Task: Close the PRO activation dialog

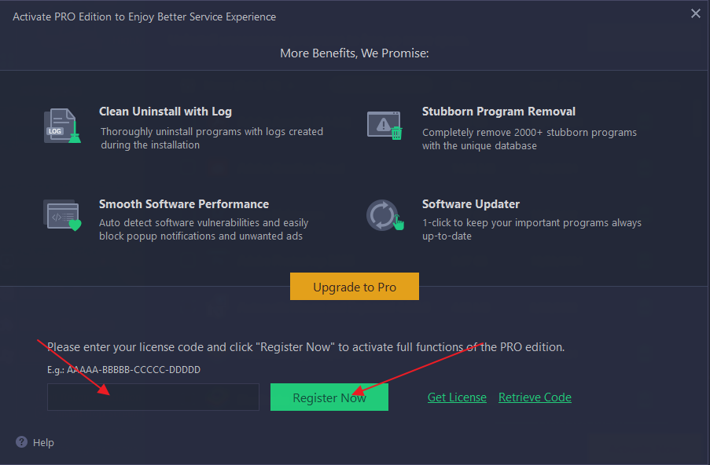Action: [695, 13]
